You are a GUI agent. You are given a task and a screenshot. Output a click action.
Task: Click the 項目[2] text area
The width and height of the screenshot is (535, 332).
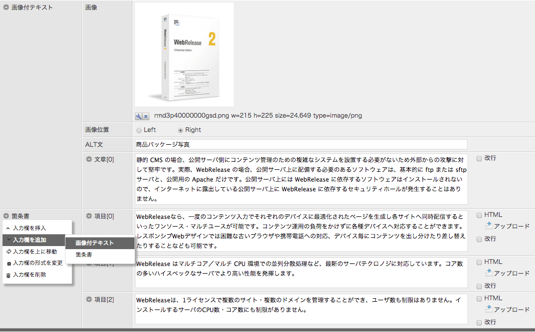(x=301, y=309)
